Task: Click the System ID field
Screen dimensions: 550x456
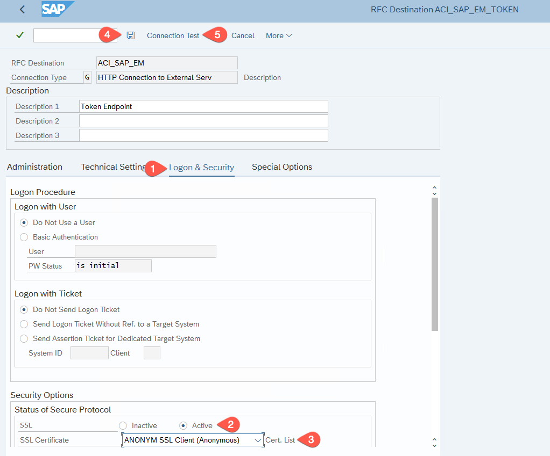Action: coord(89,353)
